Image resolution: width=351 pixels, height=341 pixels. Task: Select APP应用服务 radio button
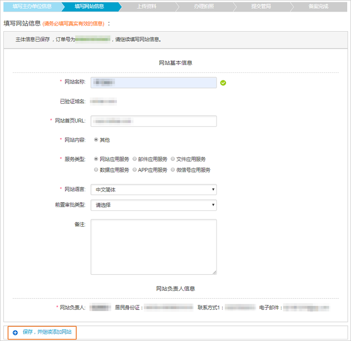[135, 170]
